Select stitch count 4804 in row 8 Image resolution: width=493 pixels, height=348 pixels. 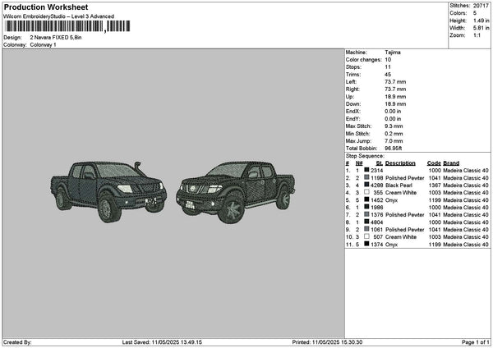[376, 222]
